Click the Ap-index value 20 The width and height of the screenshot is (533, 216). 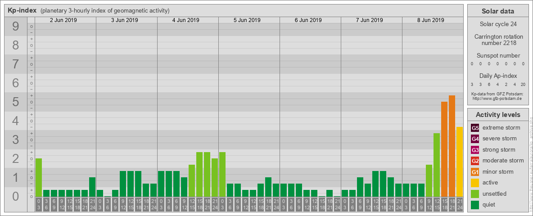coord(523,84)
